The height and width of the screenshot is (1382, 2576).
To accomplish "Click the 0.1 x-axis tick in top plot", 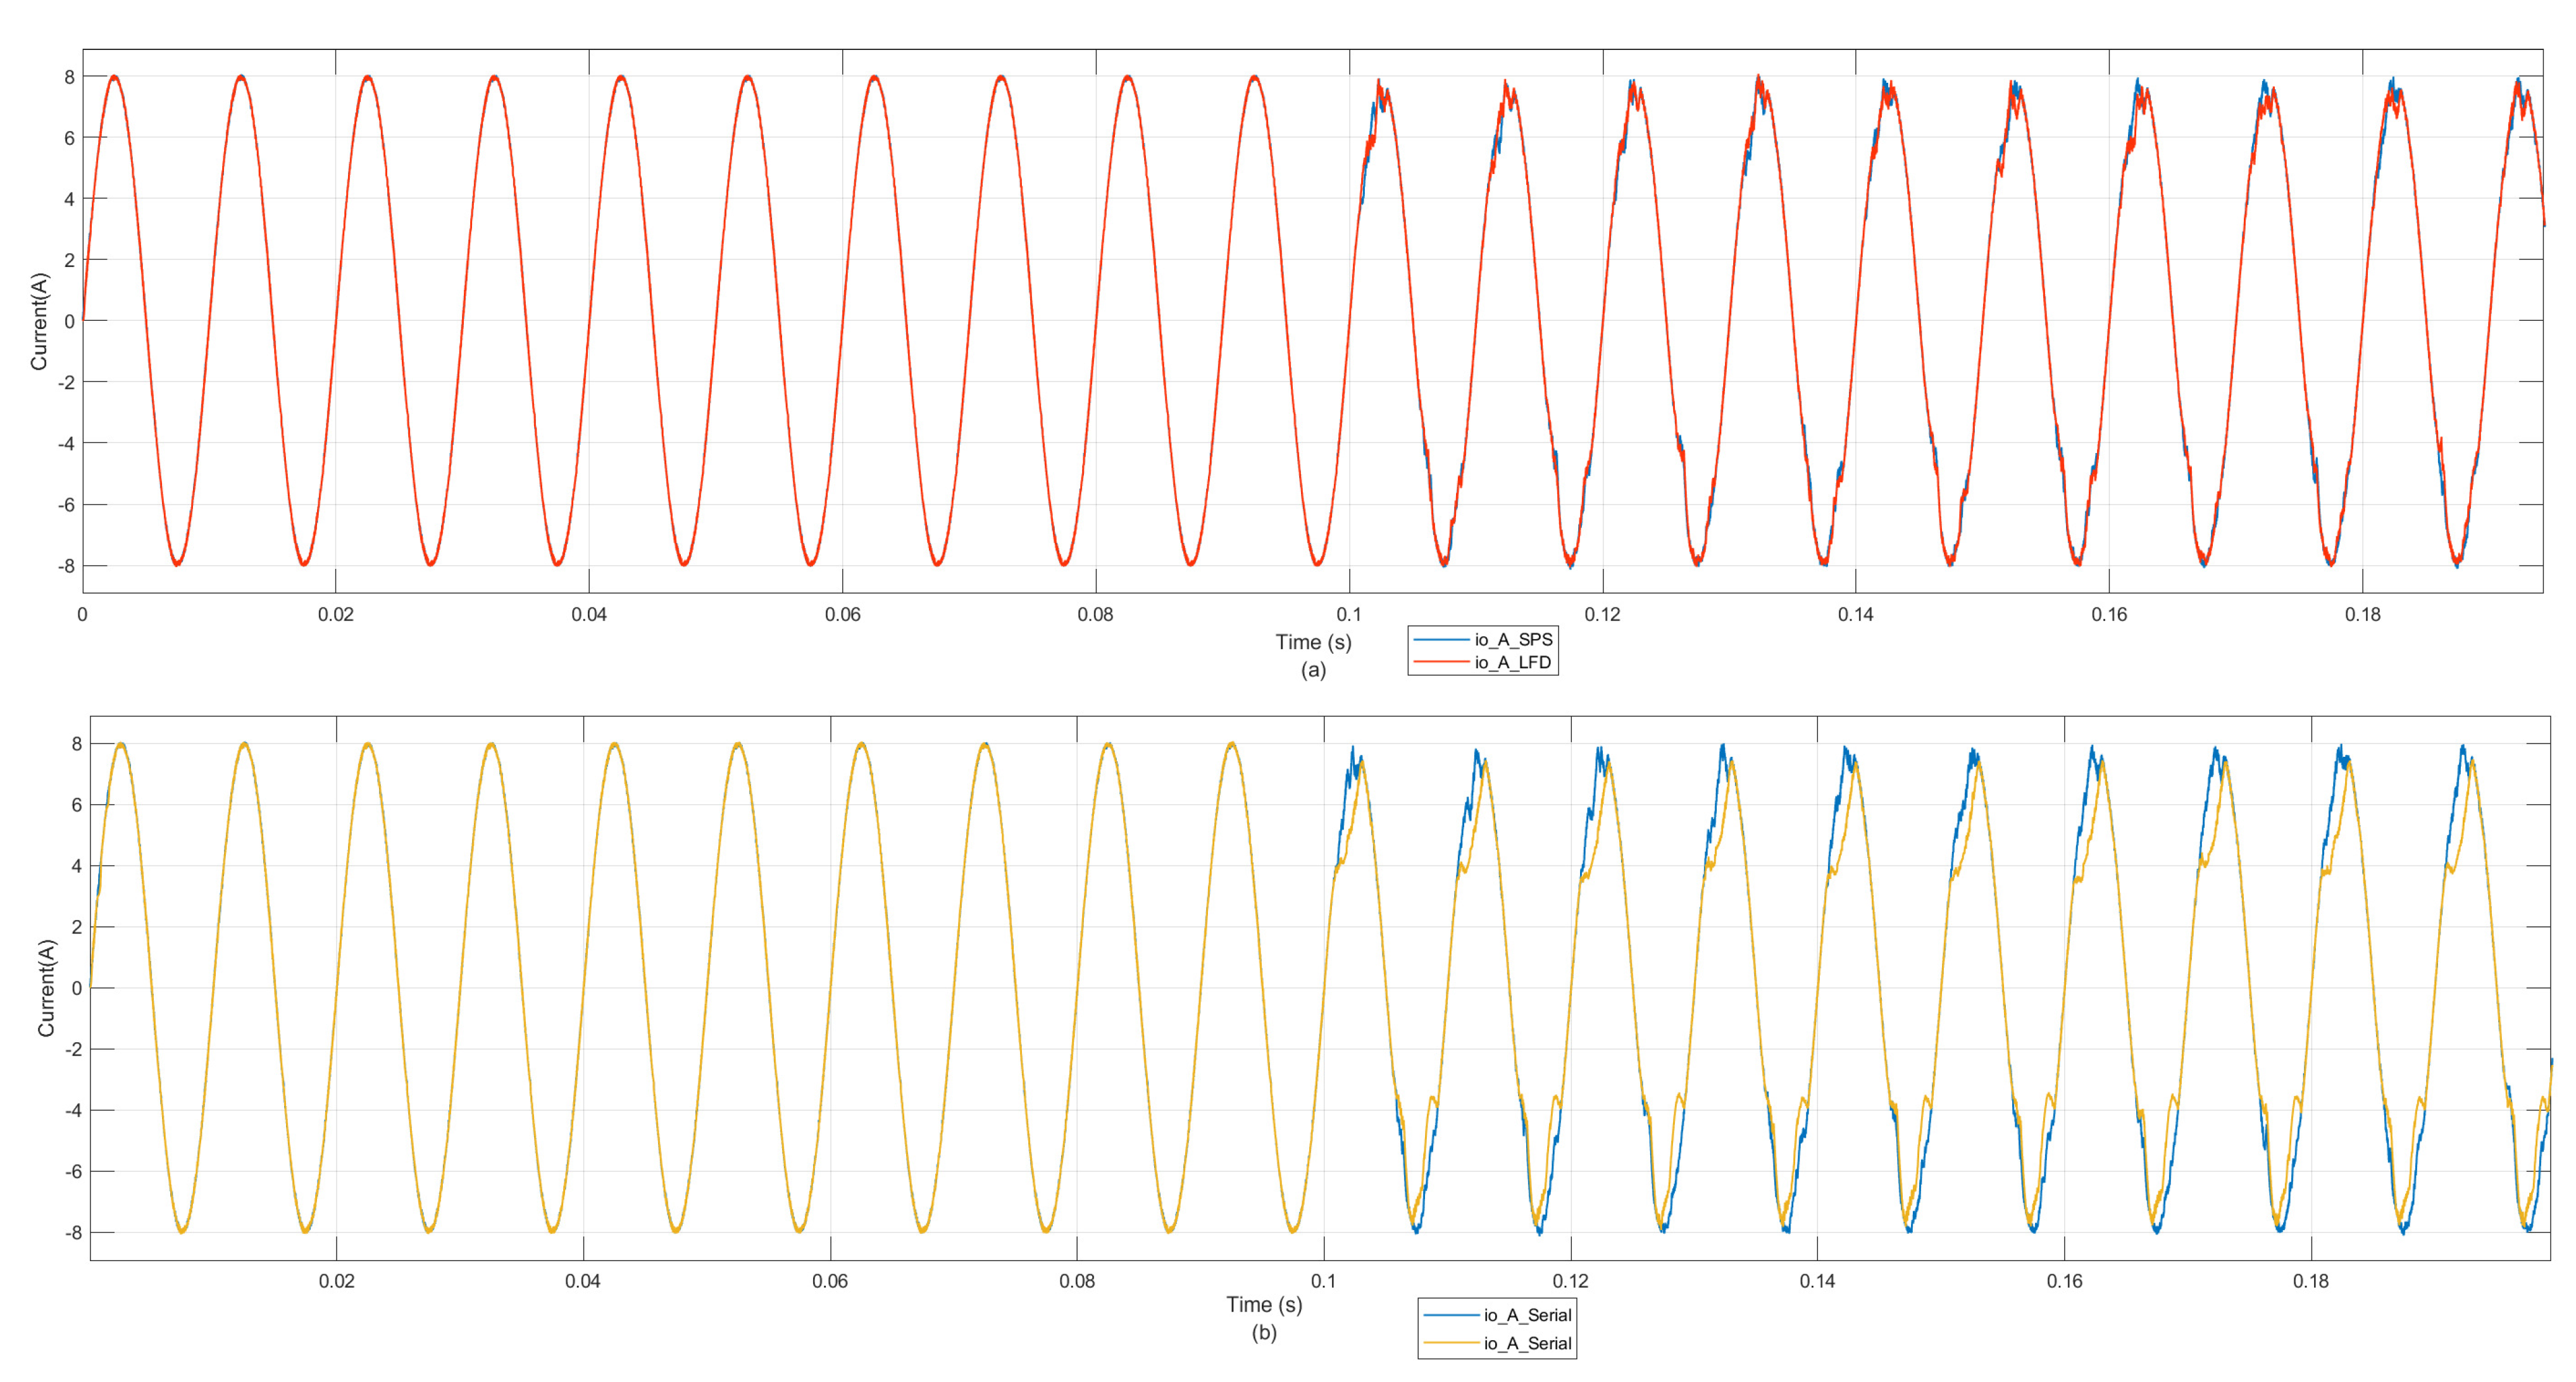I will point(1349,614).
